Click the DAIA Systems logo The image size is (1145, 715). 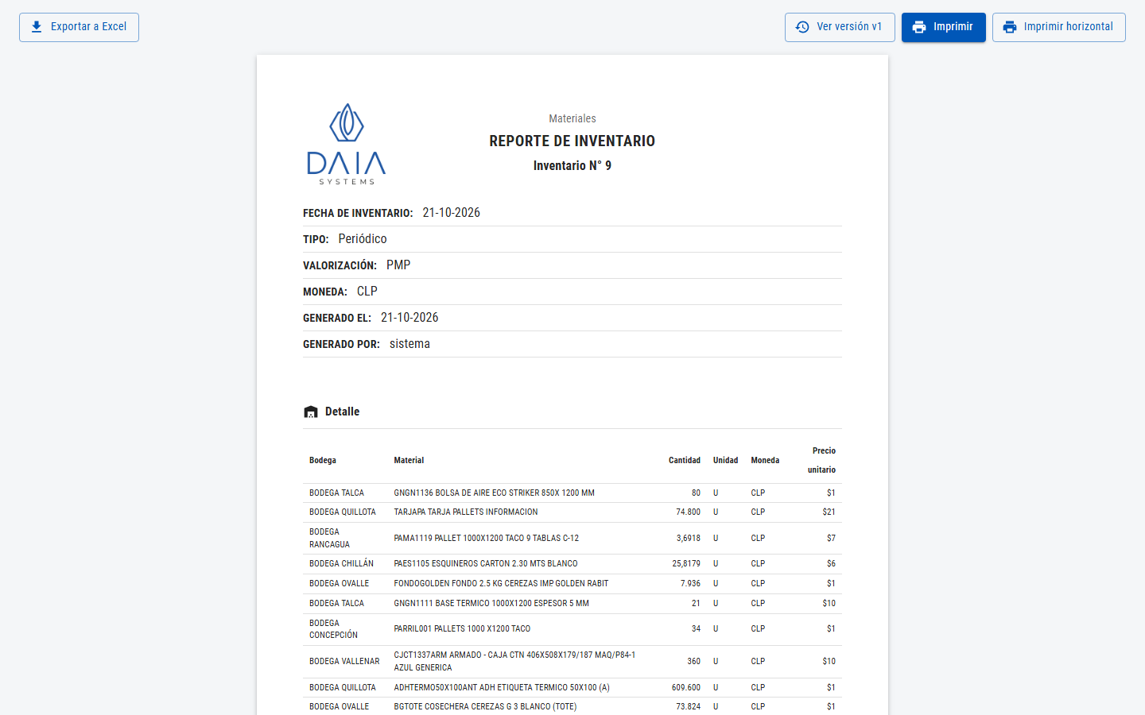(x=347, y=144)
